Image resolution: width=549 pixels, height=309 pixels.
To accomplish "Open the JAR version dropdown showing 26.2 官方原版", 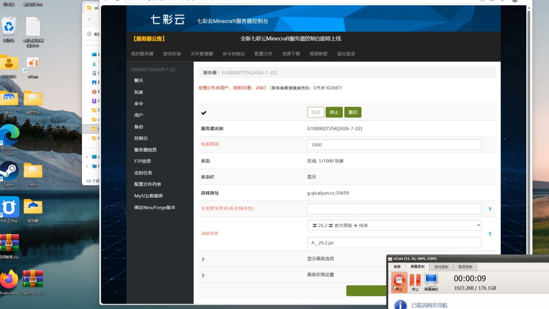I will tap(394, 225).
